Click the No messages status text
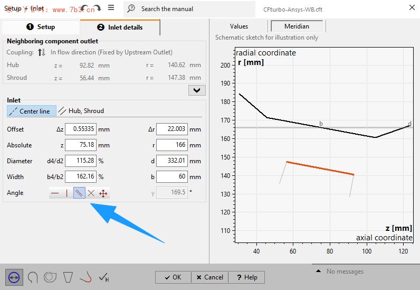Viewport: 420px width, 290px height. click(x=345, y=272)
